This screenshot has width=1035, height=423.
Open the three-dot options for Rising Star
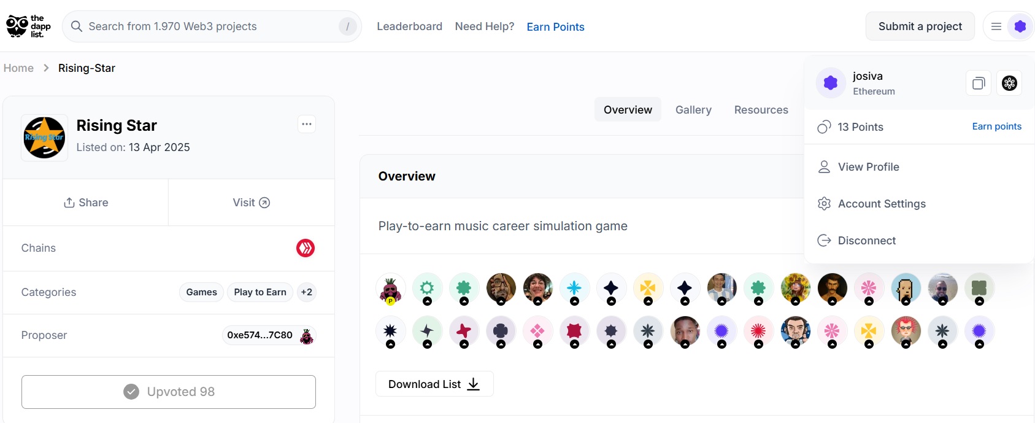coord(307,124)
